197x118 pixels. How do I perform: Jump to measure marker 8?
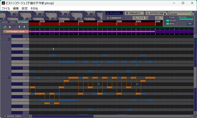coord(82,21)
